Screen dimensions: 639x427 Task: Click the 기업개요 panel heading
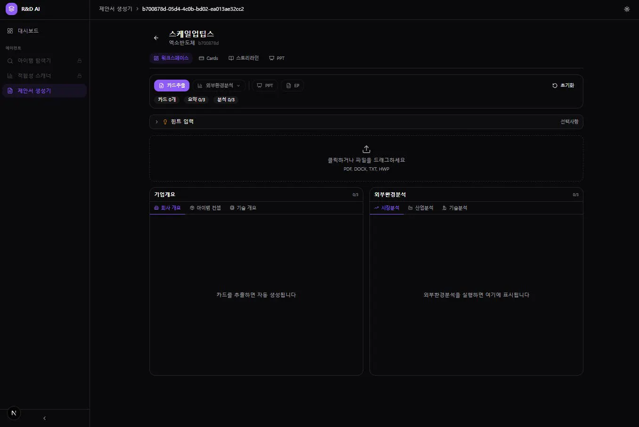coord(165,195)
